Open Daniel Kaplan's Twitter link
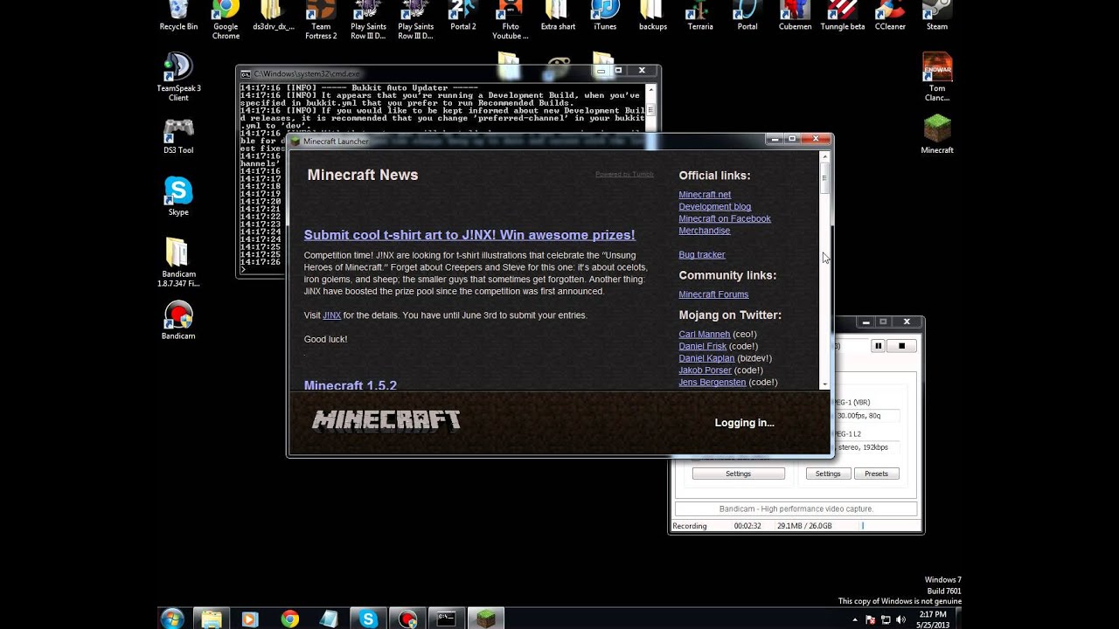Screen dimensions: 1119x629 click(706, 358)
